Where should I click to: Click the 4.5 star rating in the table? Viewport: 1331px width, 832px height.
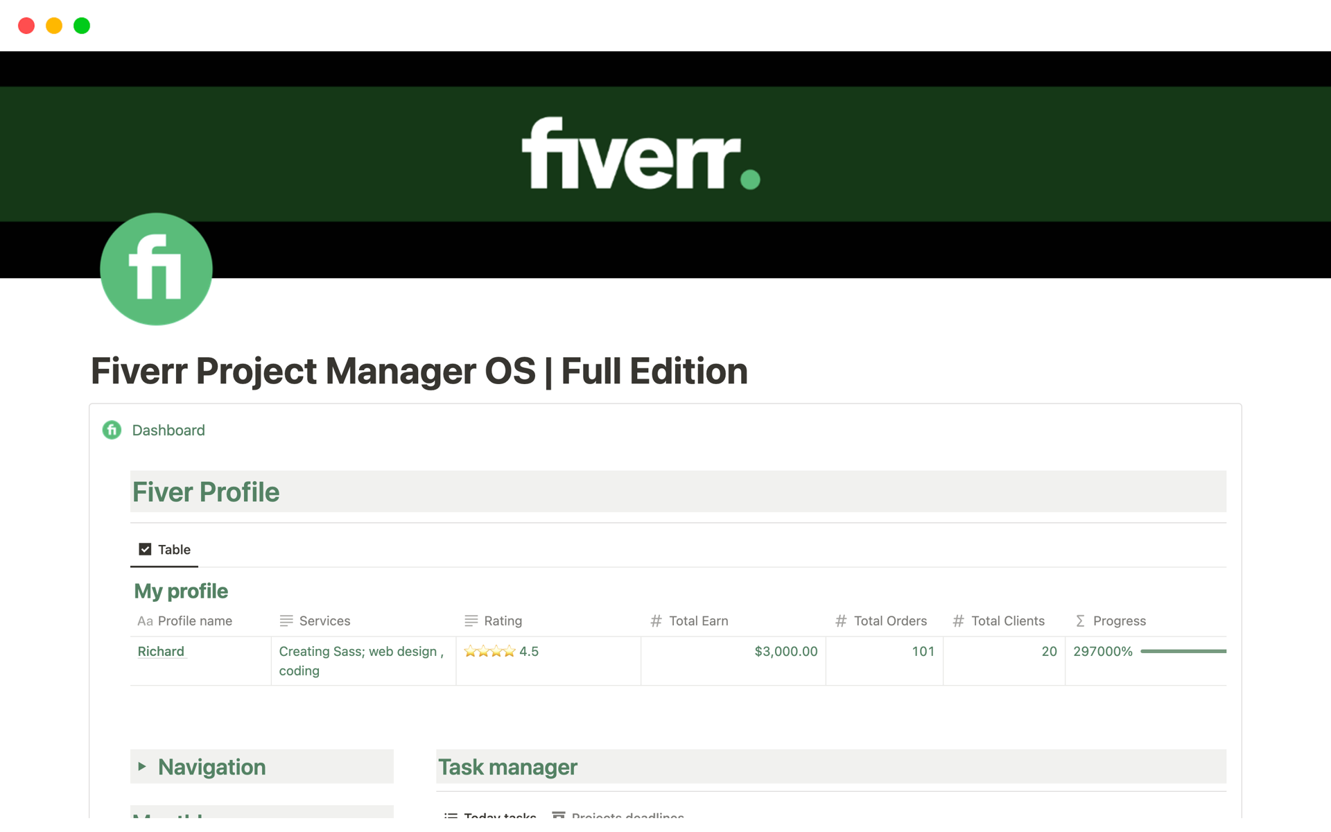click(x=501, y=651)
